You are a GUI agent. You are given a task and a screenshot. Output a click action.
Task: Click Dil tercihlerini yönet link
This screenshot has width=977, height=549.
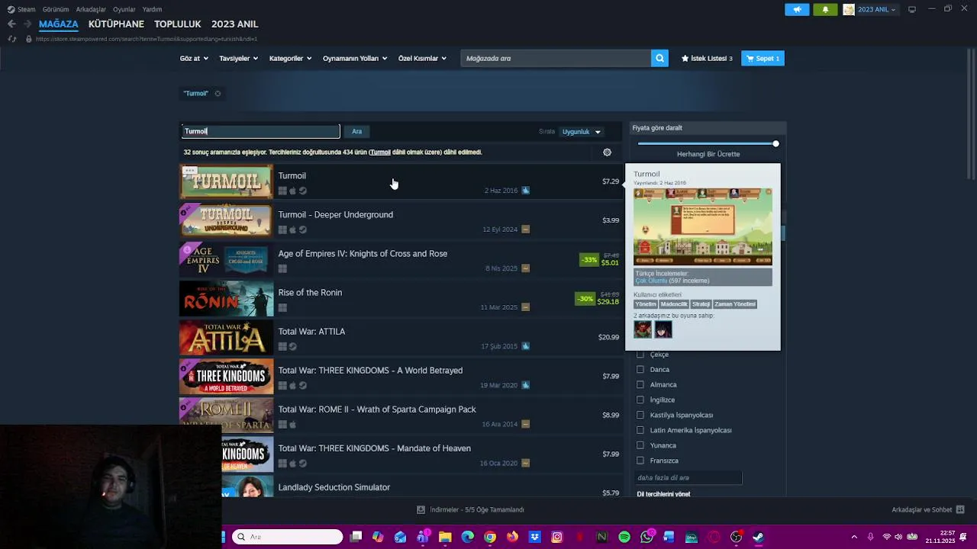[x=663, y=494]
